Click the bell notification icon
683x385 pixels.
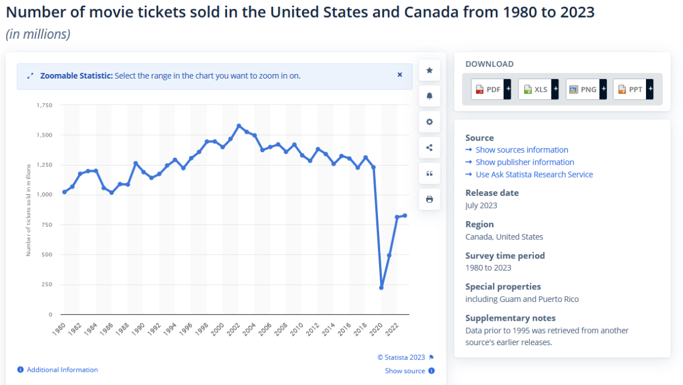click(x=430, y=96)
